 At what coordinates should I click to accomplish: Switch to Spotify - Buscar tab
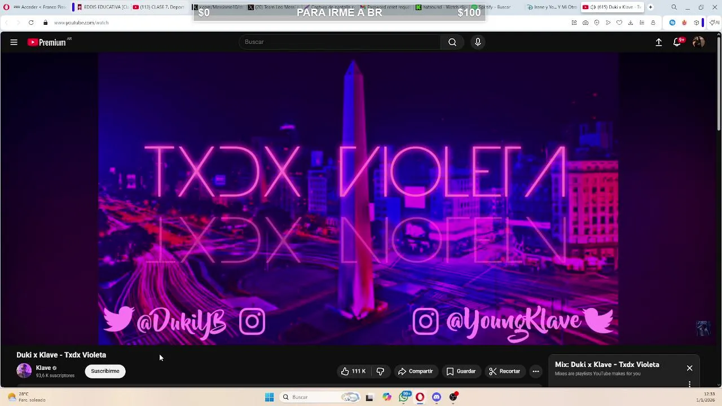tap(495, 7)
